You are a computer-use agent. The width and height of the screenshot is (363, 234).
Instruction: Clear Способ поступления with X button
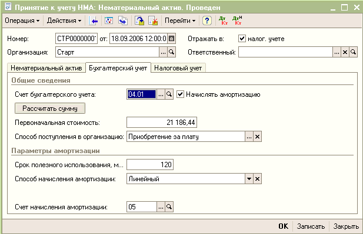(257, 137)
